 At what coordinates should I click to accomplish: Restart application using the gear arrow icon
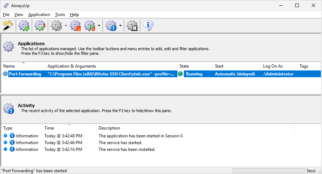tap(90, 26)
